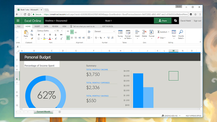Image resolution: width=217 pixels, height=122 pixels.
Task: Expand the merge cells dropdown arrow
Action: [91, 38]
